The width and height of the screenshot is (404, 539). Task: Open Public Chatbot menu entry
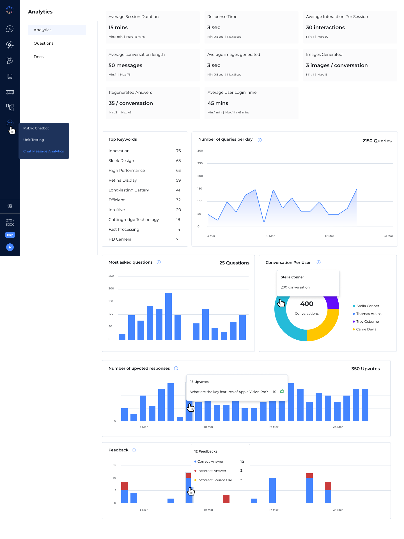(x=36, y=128)
